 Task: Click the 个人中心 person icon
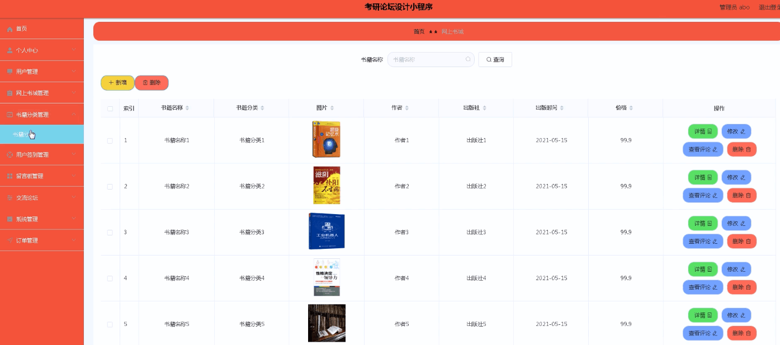tap(9, 50)
